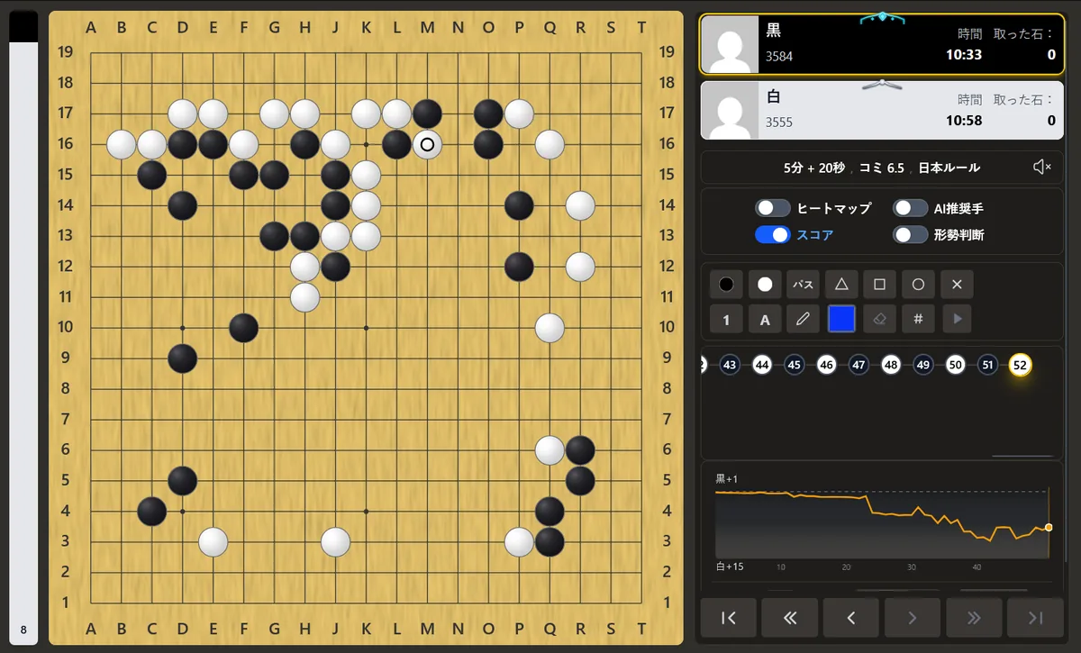
Task: Select move 44 in the move list
Action: pyautogui.click(x=762, y=365)
